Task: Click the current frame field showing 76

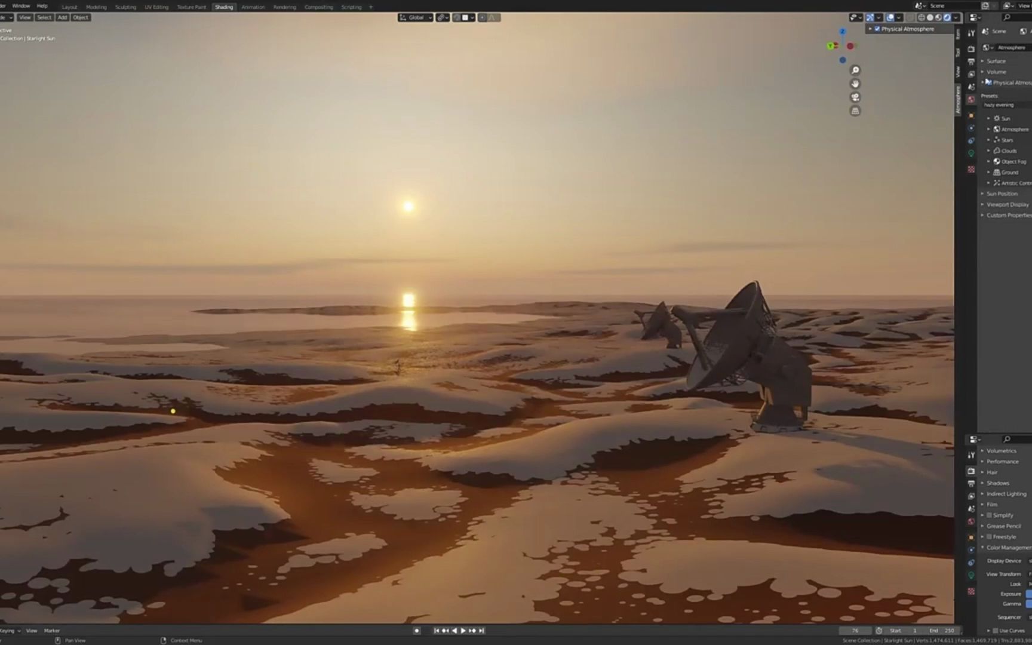Action: [855, 631]
